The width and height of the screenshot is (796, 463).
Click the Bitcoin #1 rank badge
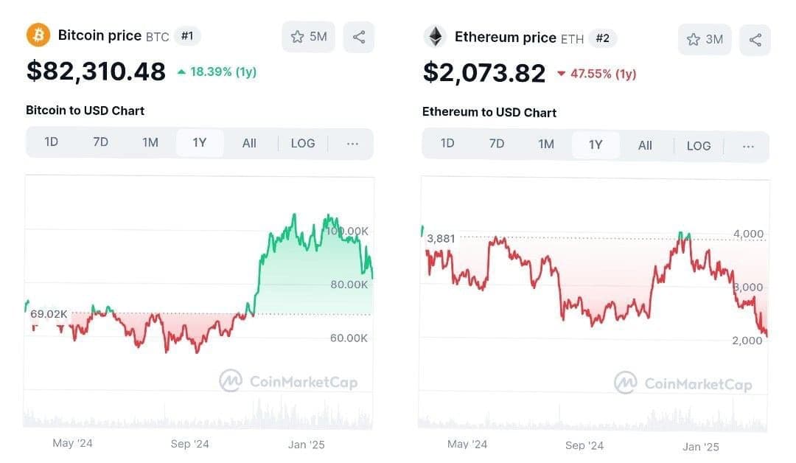tap(187, 36)
